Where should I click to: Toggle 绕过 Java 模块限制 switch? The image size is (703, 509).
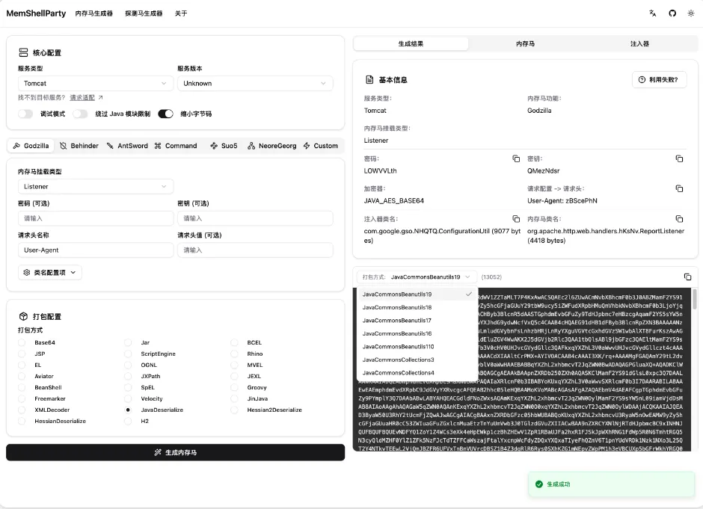tap(80, 114)
